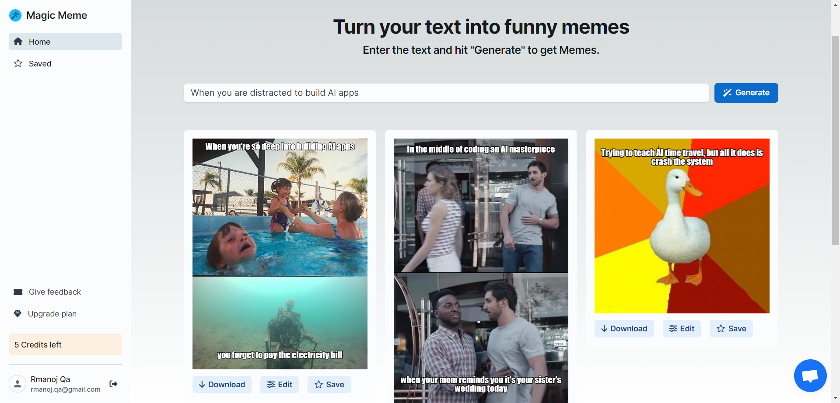Open the Saved page
Screen dimensions: 840x403
65,63
